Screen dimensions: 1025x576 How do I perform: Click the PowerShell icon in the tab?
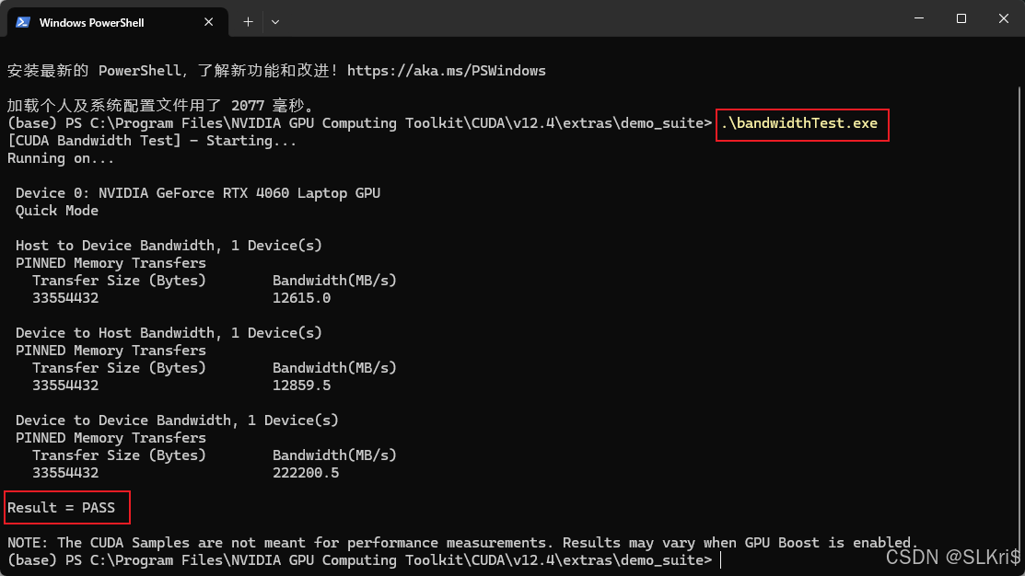click(23, 22)
